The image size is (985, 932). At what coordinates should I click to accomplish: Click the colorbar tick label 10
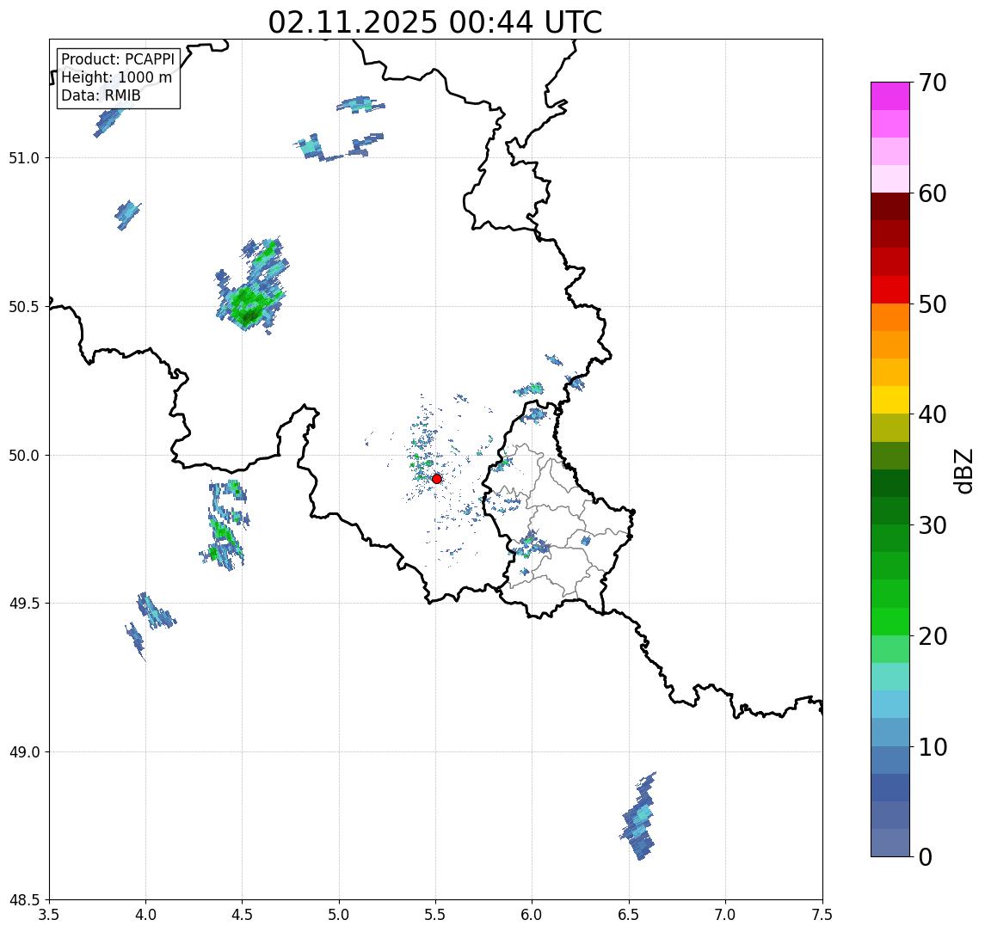click(x=933, y=747)
